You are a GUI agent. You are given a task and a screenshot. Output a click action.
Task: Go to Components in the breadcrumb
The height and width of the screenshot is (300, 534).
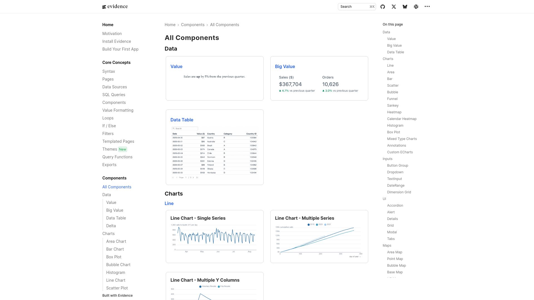pos(193,25)
